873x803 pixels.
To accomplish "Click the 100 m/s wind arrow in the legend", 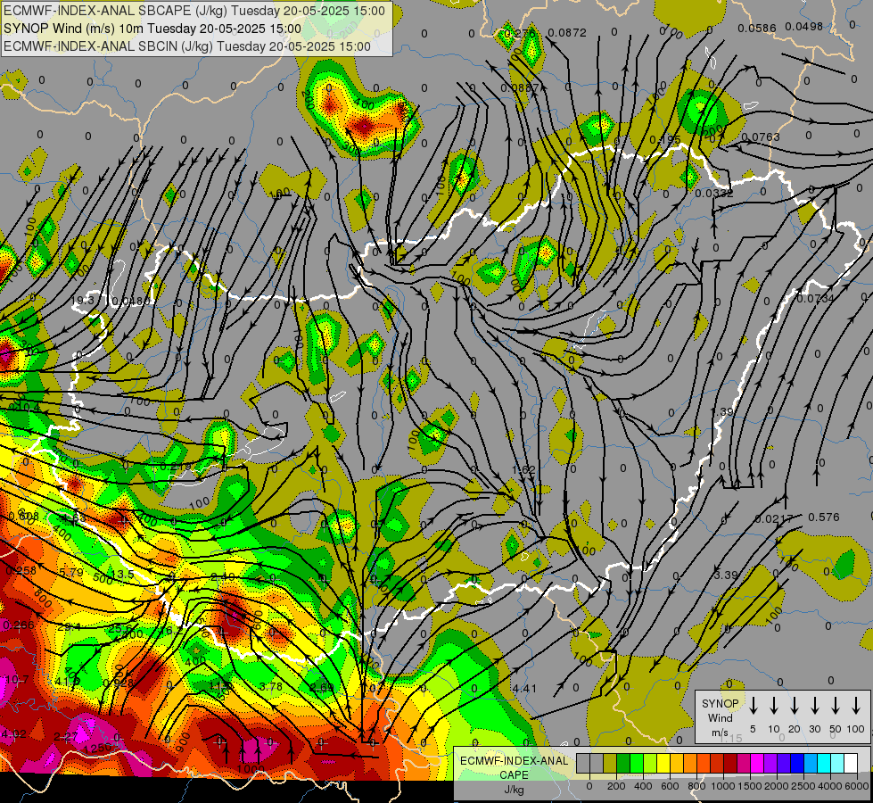I will pos(856,706).
